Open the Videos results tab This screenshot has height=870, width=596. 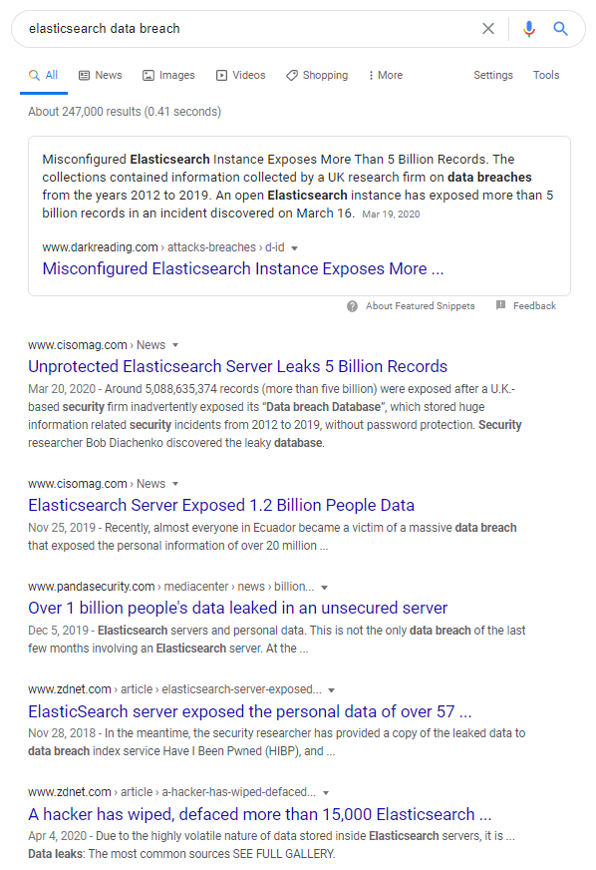coord(240,75)
